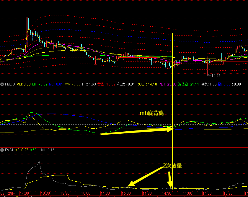Click the PR: 1.63 value label

click(89, 84)
